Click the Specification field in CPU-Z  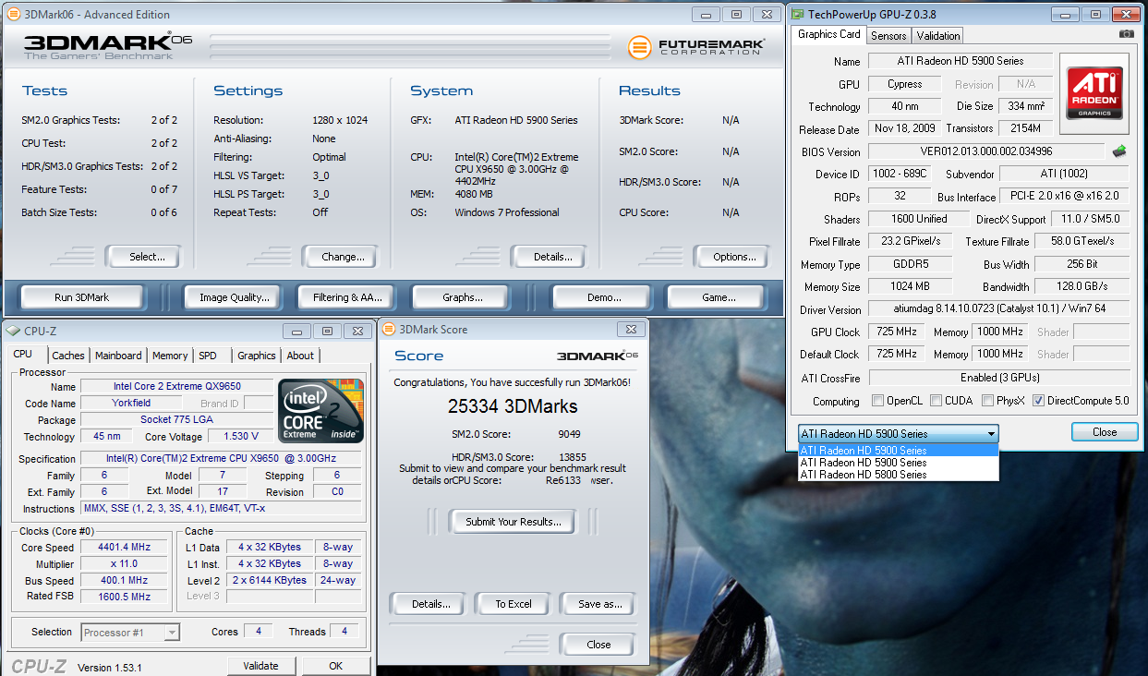click(221, 458)
